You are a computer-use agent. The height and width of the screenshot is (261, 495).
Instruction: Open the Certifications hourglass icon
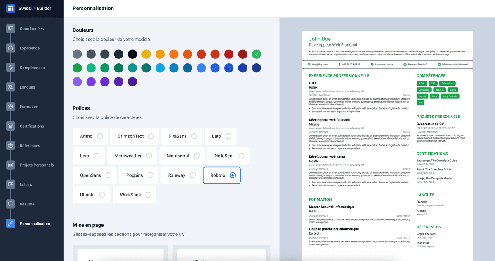click(11, 126)
